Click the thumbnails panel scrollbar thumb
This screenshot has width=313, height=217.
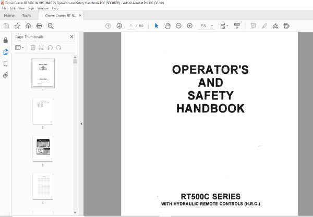click(x=75, y=61)
